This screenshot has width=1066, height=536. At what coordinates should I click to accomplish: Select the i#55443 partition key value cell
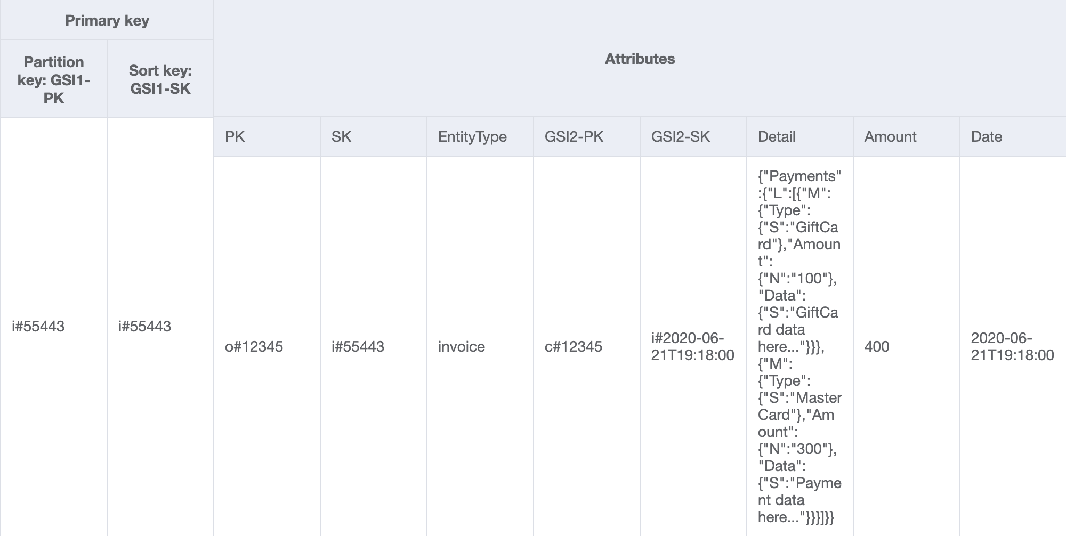(38, 326)
